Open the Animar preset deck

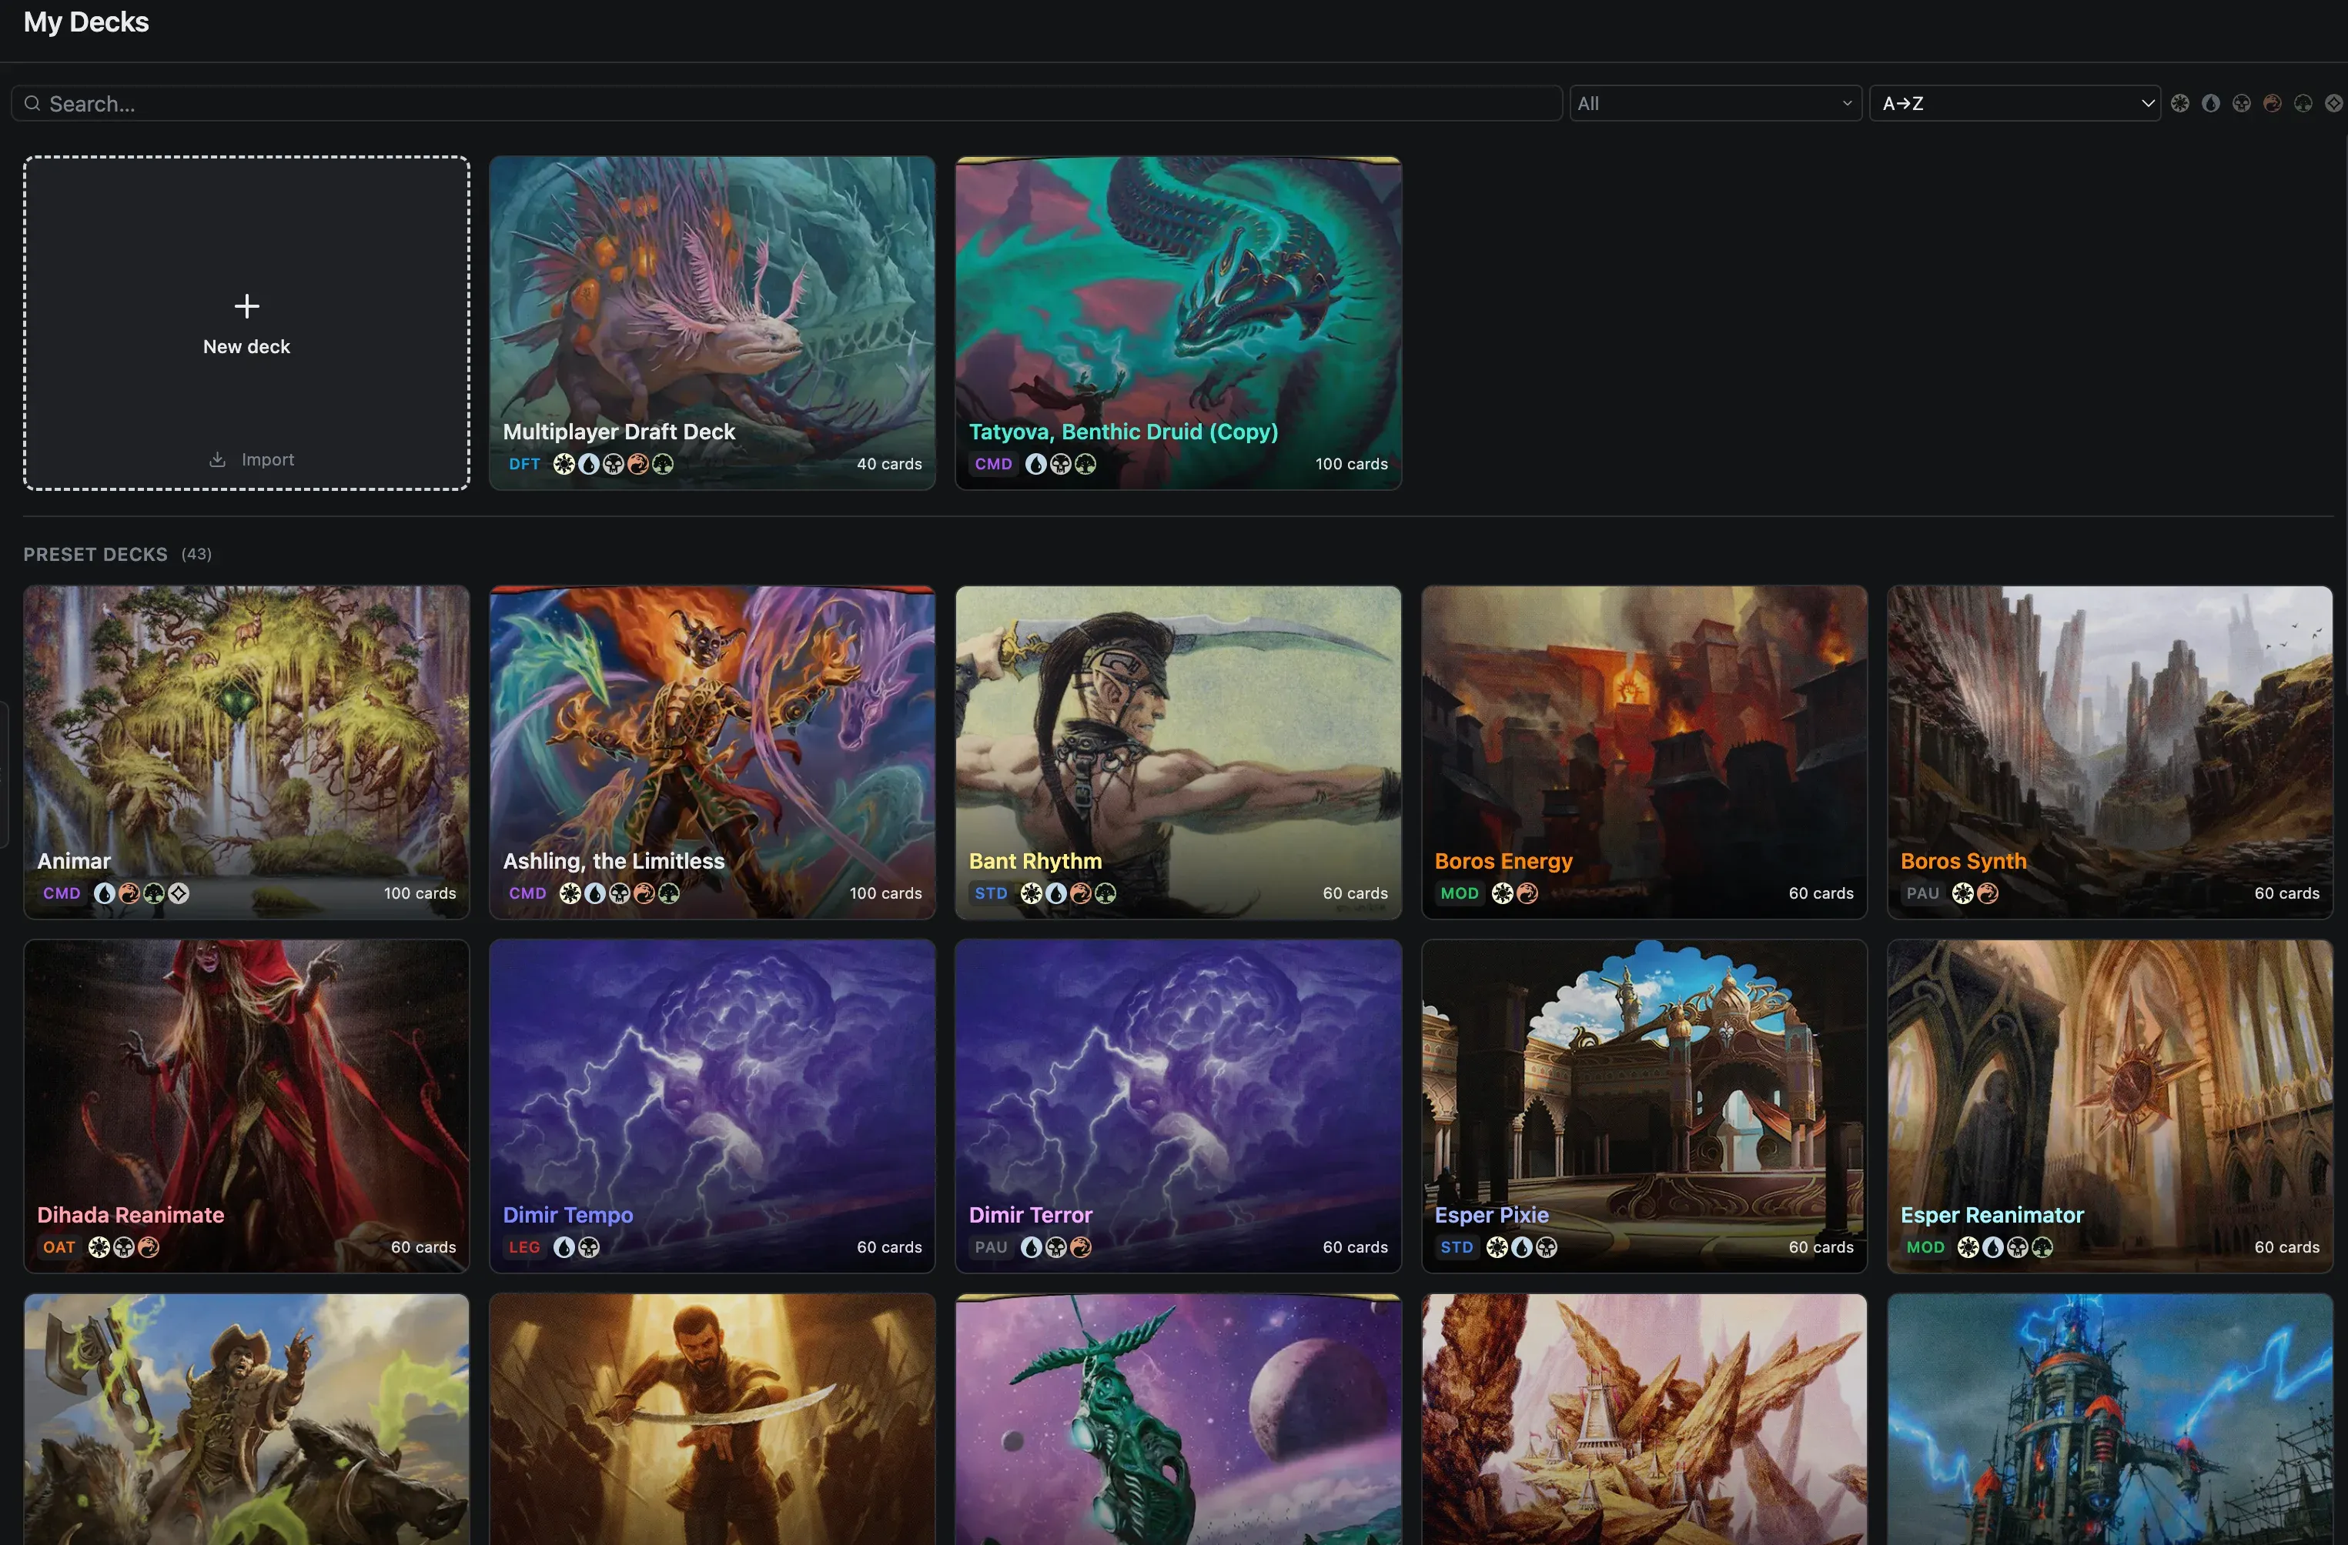coord(246,752)
